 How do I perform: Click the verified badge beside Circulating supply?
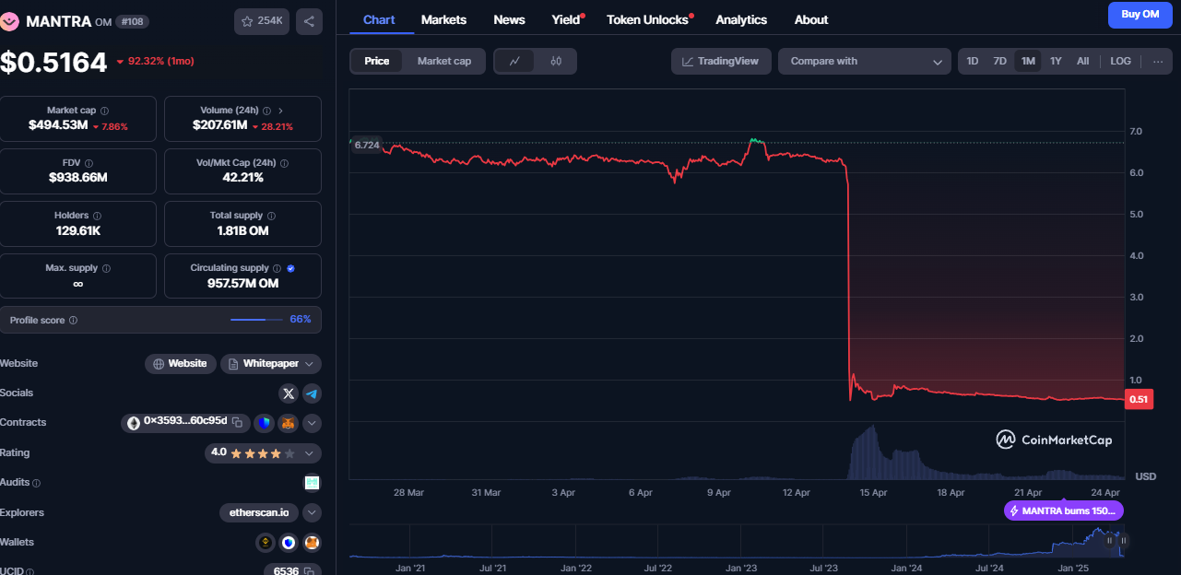click(290, 268)
